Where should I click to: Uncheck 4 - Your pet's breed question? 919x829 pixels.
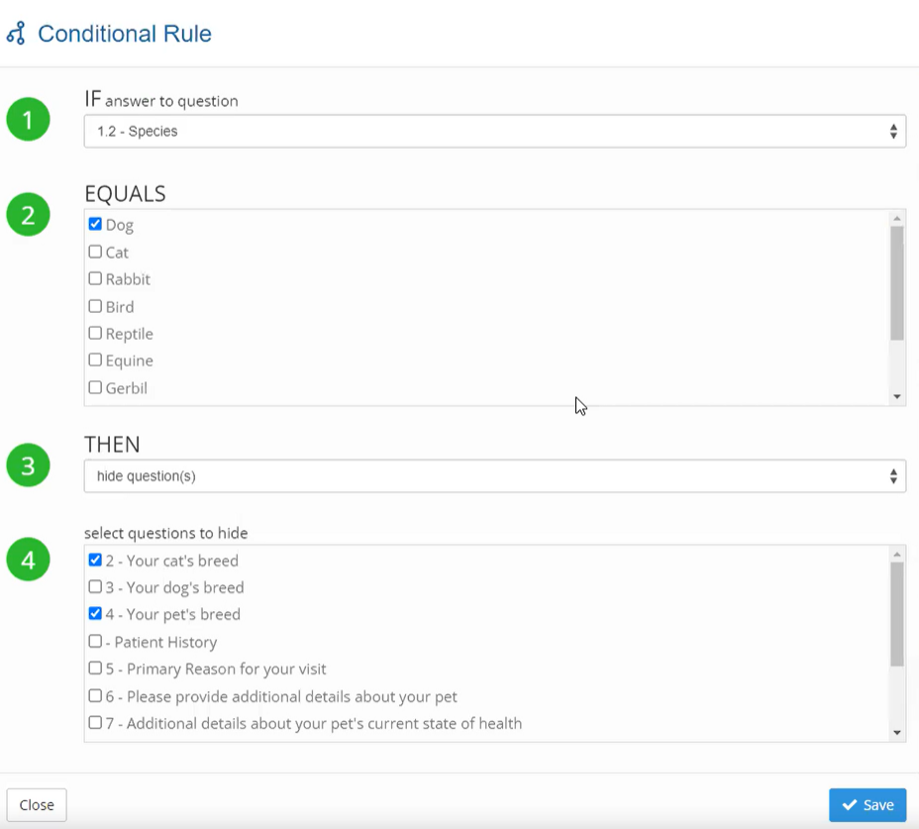pyautogui.click(x=94, y=613)
